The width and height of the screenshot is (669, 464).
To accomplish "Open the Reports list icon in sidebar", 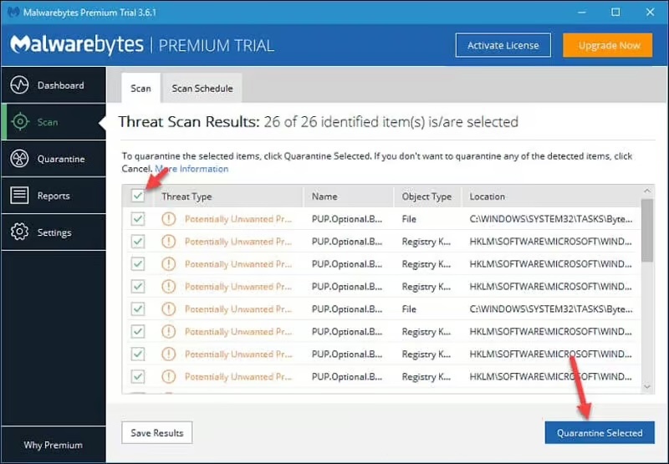I will point(19,196).
